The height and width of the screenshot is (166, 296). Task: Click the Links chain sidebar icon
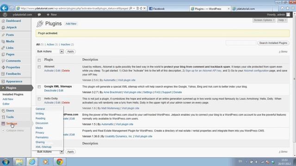[x=3, y=48]
